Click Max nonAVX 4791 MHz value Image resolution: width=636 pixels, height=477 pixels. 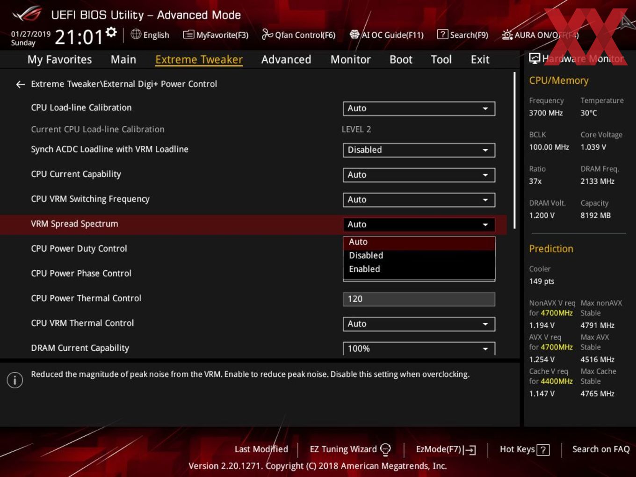coord(597,325)
